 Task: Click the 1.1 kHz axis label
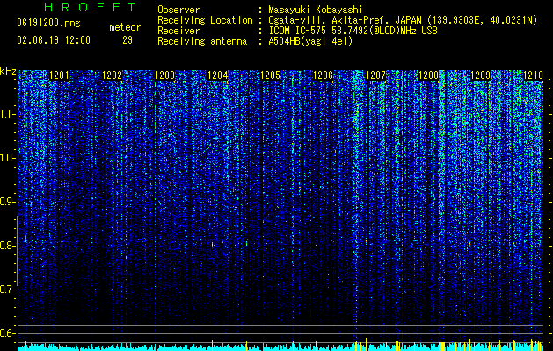[8, 114]
